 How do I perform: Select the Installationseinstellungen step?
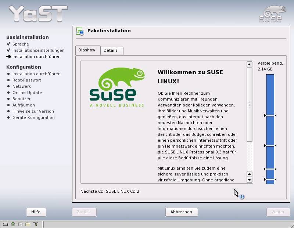pyautogui.click(x=39, y=50)
